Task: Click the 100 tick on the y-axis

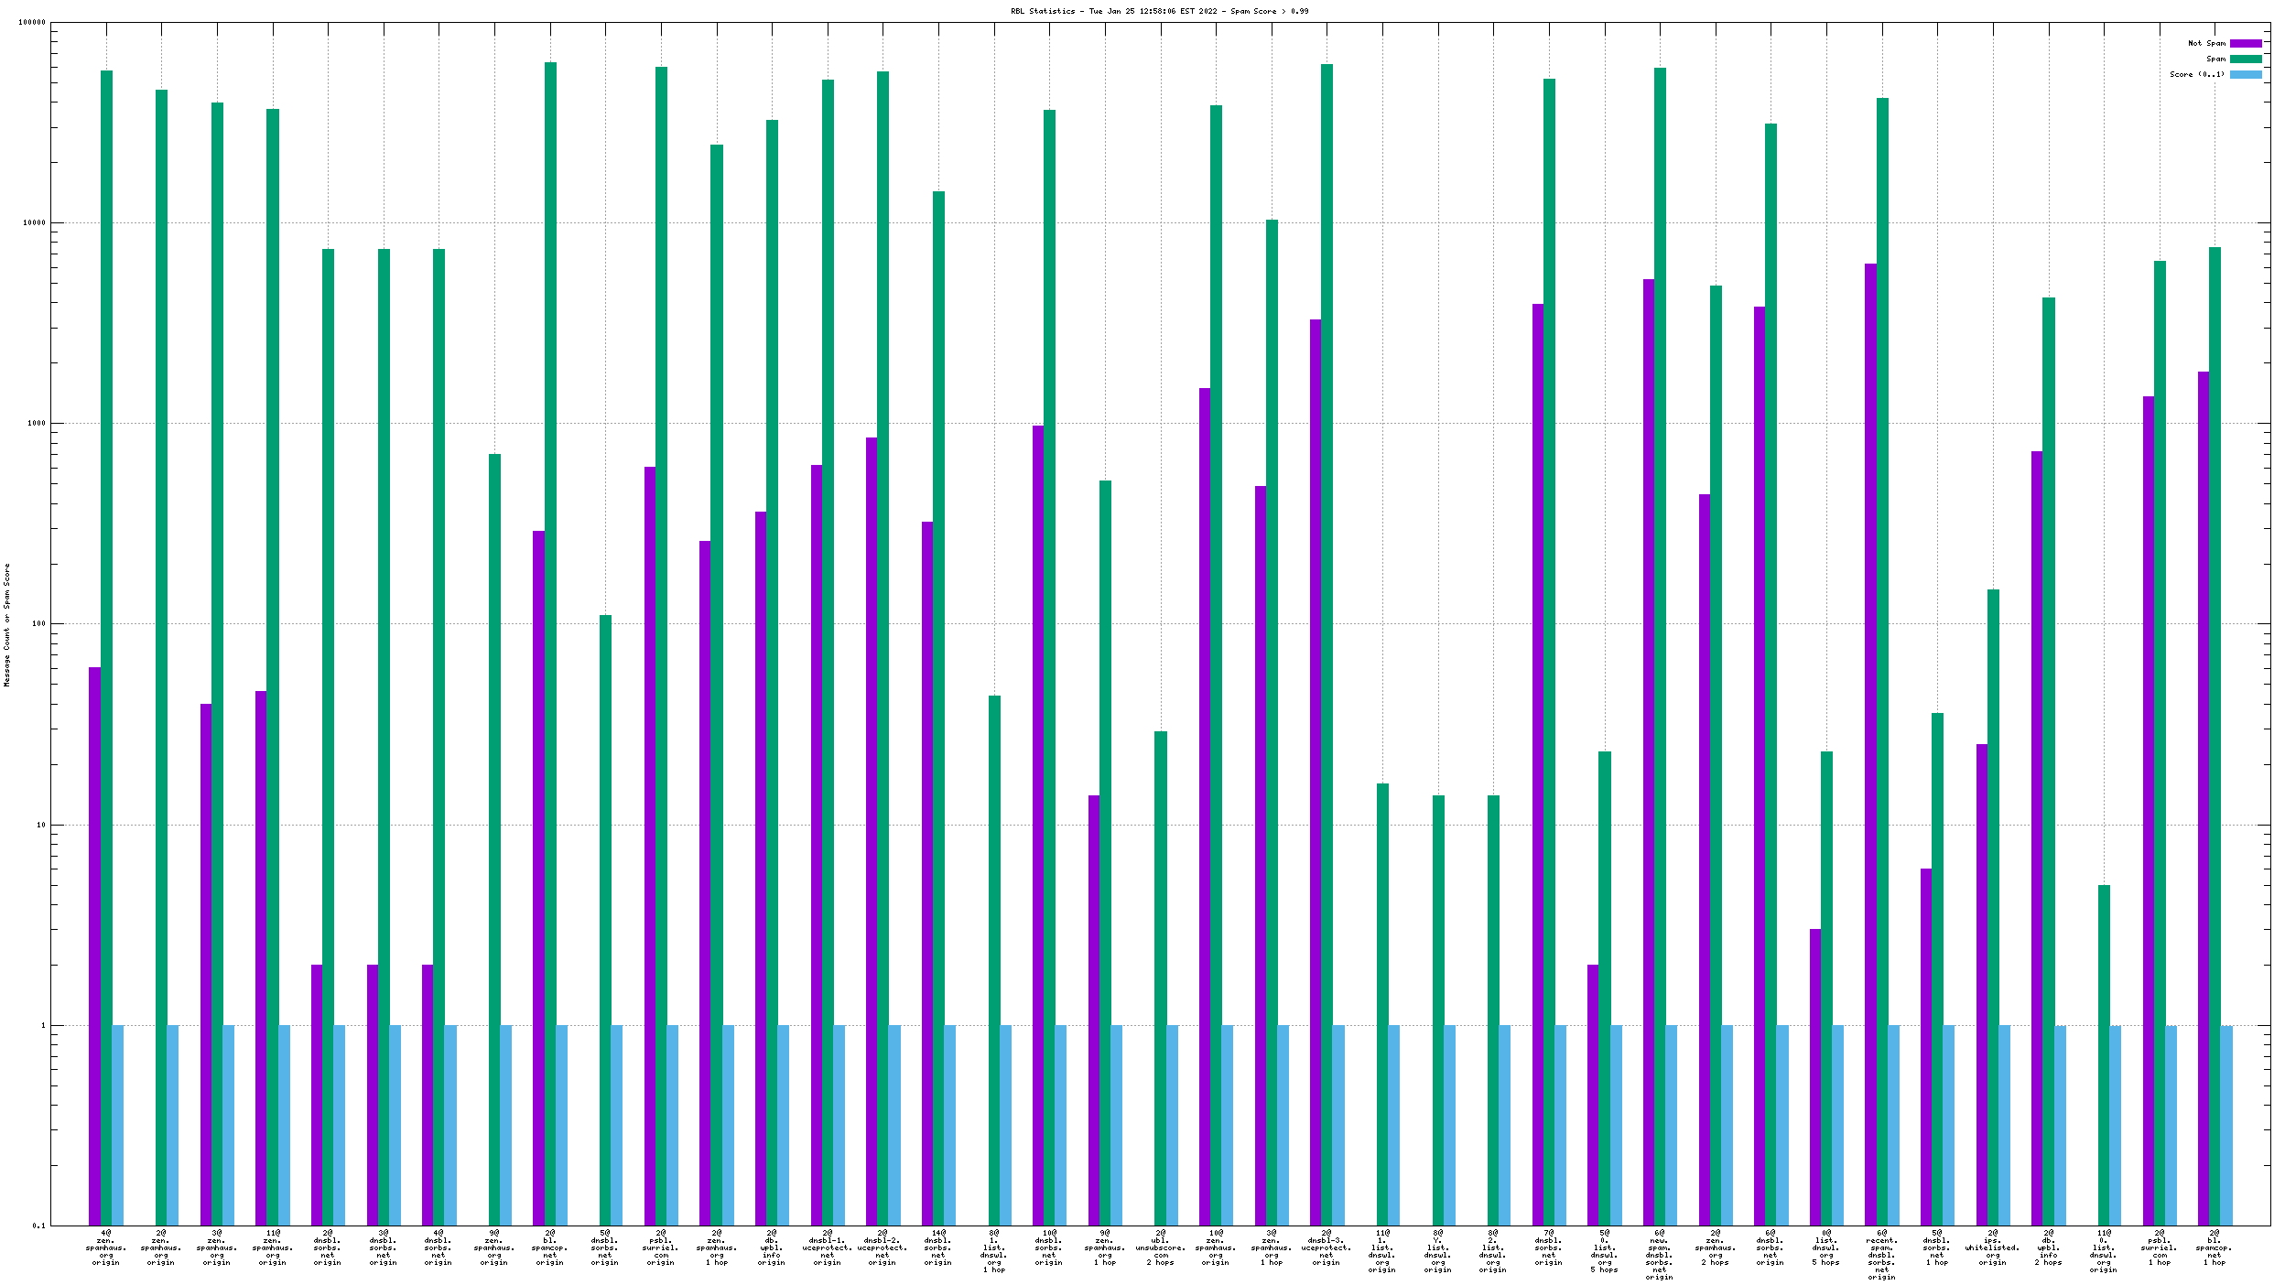Action: tap(37, 624)
